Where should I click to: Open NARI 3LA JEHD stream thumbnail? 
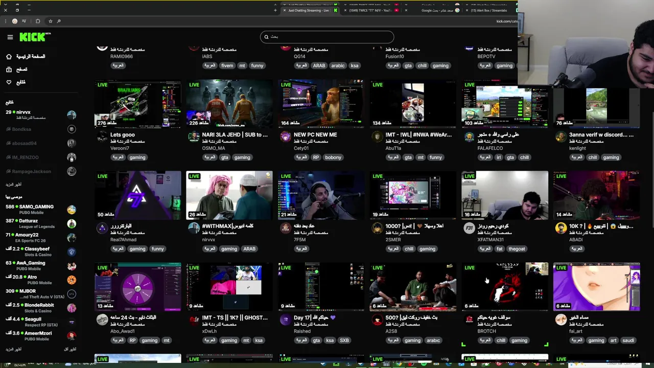pyautogui.click(x=229, y=103)
